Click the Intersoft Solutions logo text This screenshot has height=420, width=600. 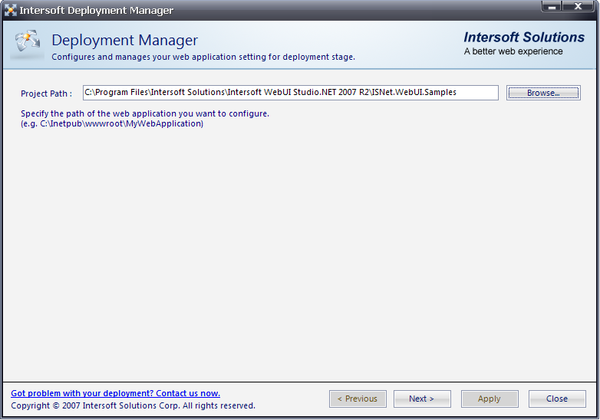click(x=524, y=38)
